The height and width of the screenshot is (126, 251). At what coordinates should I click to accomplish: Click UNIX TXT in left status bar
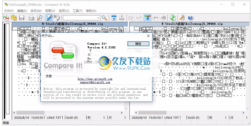54,118
